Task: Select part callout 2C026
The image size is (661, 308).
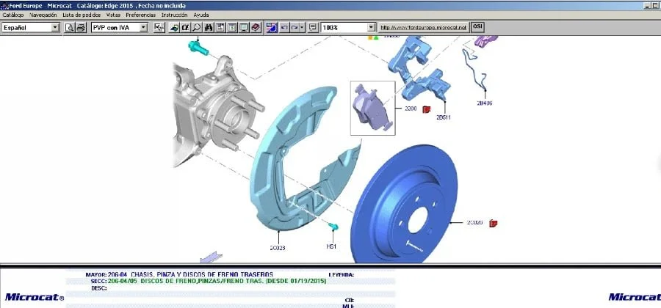Action: (x=474, y=222)
